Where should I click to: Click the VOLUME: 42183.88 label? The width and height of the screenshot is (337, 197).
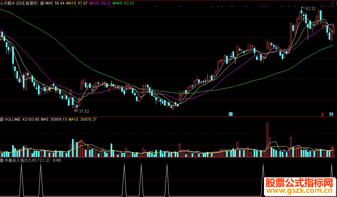(x=22, y=119)
